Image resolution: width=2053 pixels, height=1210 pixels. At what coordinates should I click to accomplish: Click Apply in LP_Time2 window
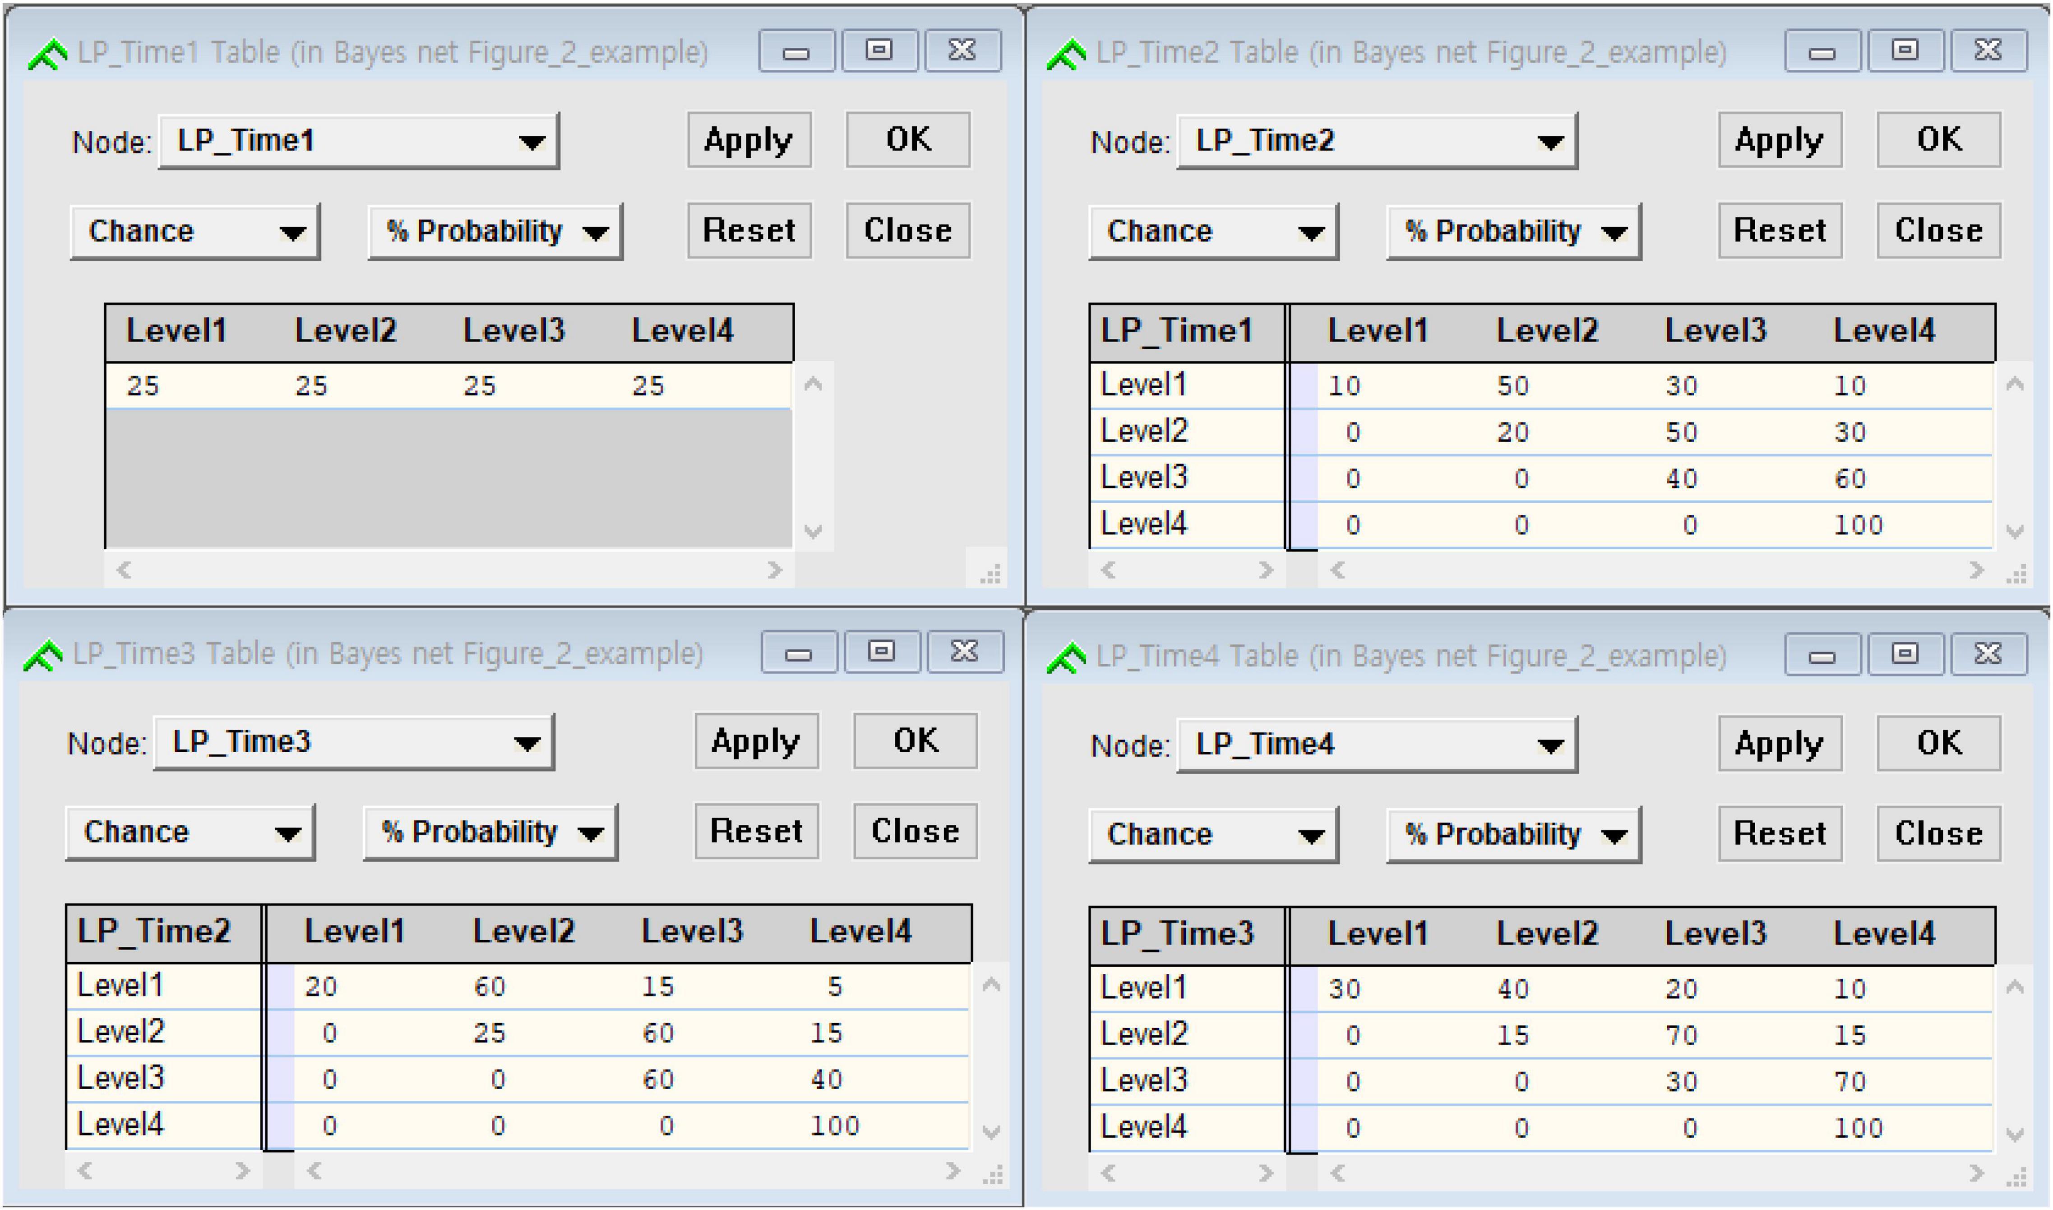pos(1780,140)
